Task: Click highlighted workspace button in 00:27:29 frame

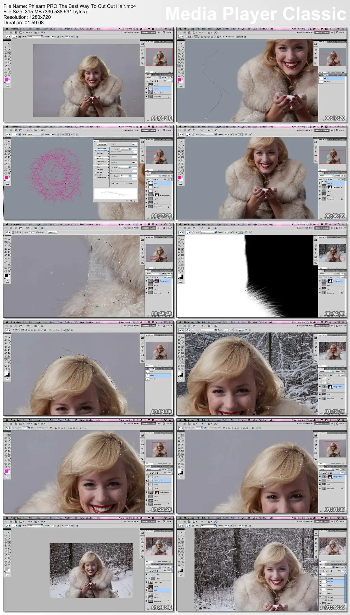Action: tap(149, 130)
